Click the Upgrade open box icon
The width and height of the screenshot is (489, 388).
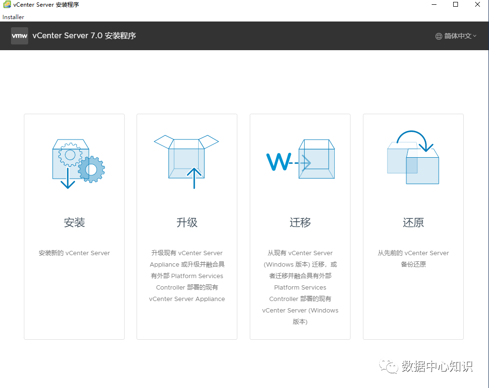[187, 162]
